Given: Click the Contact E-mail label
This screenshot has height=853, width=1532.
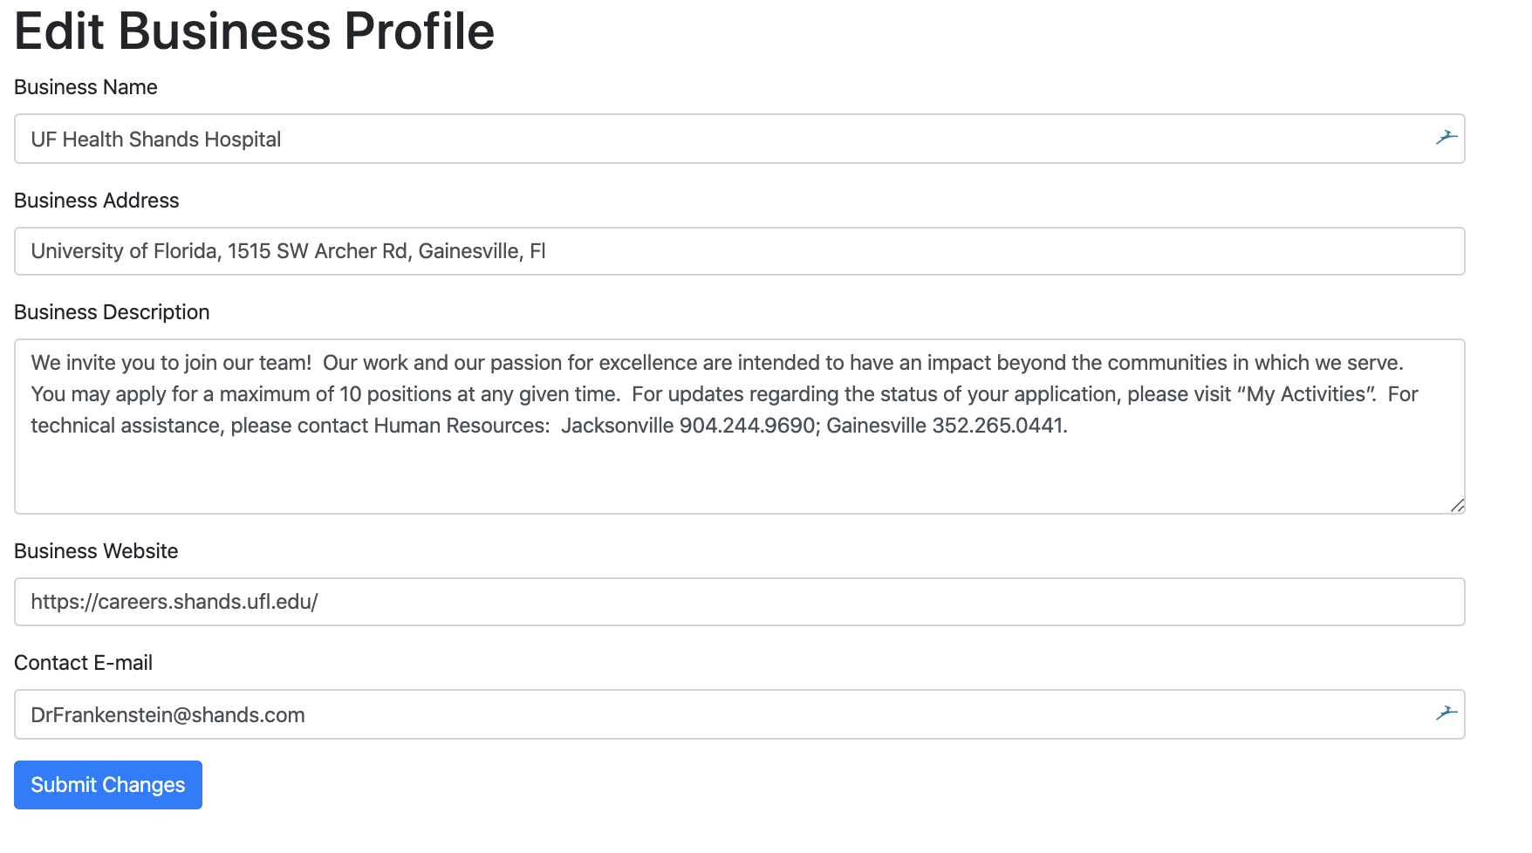Looking at the screenshot, I should 83,663.
